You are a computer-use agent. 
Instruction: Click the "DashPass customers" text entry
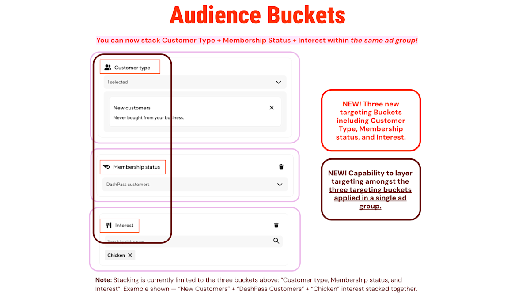128,185
